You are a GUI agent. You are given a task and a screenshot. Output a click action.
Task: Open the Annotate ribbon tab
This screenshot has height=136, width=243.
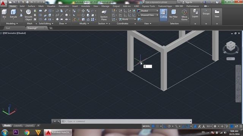point(85,6)
